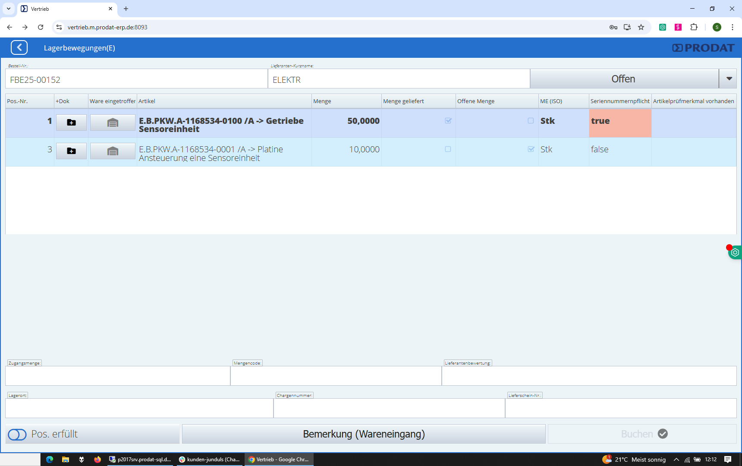Toggle Menge geliefert checkbox in row 1
This screenshot has height=466, width=742.
click(448, 121)
